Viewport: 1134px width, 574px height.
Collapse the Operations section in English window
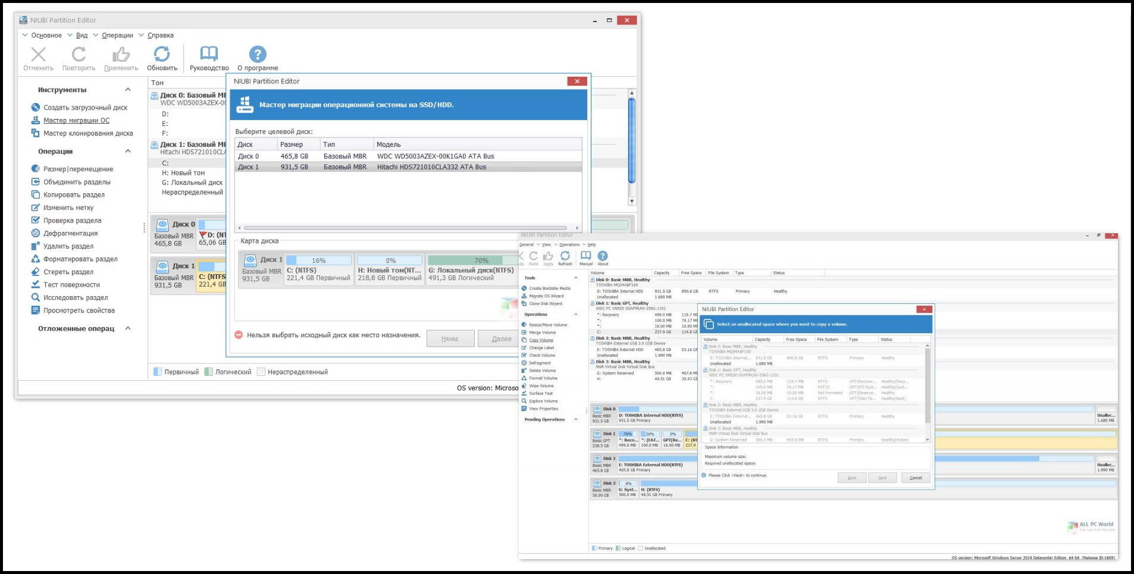click(x=575, y=314)
